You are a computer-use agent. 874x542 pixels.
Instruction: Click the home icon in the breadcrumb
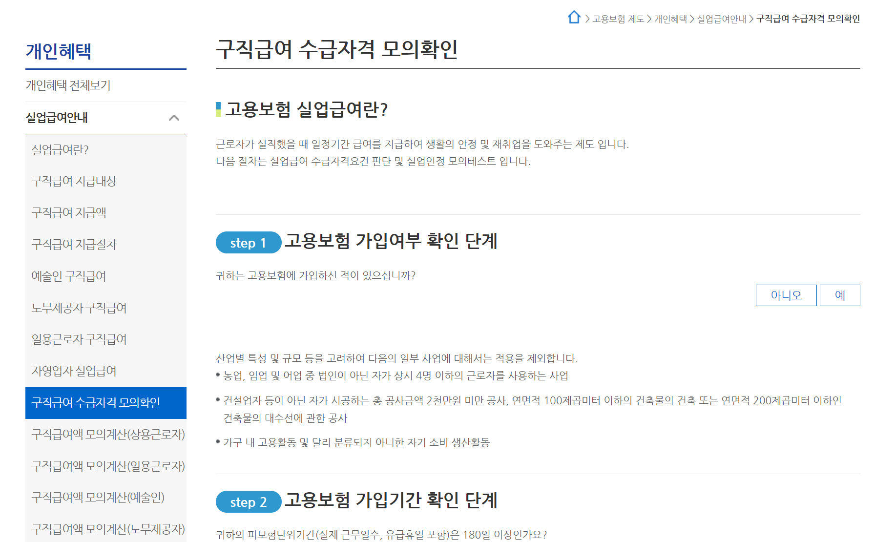574,18
